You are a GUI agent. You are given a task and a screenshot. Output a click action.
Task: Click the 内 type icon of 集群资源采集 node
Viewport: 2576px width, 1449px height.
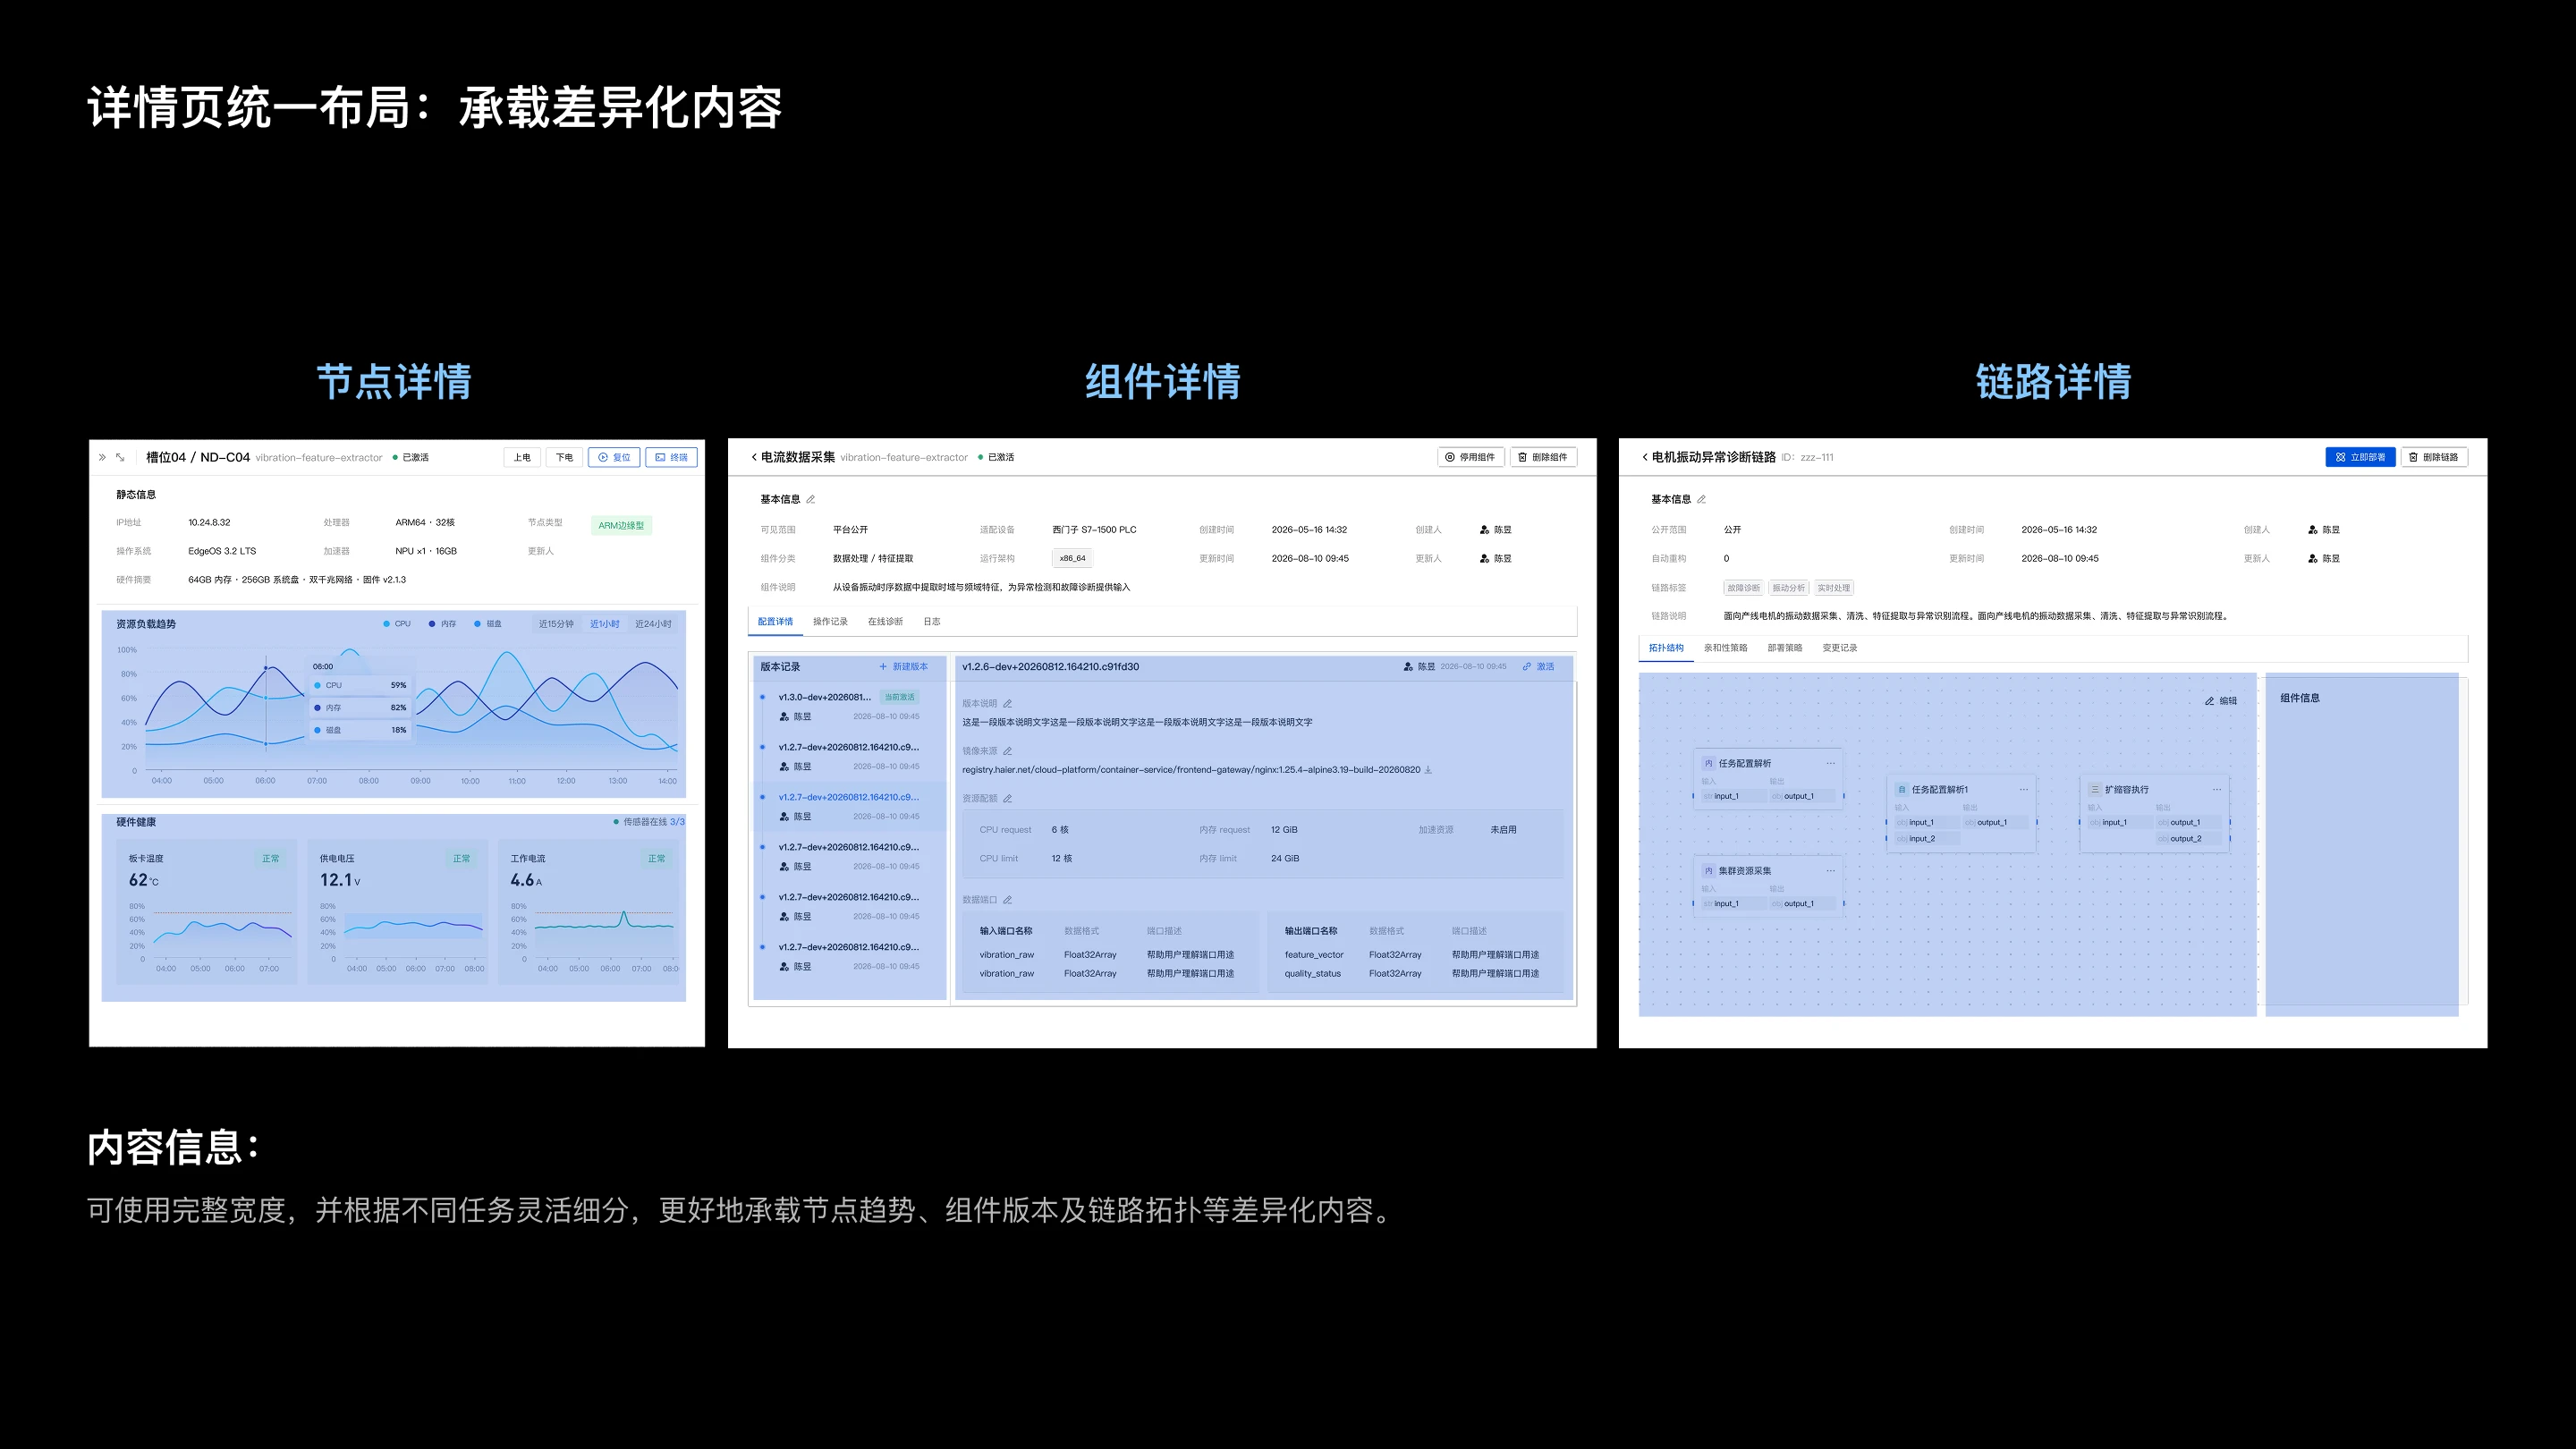point(1708,870)
